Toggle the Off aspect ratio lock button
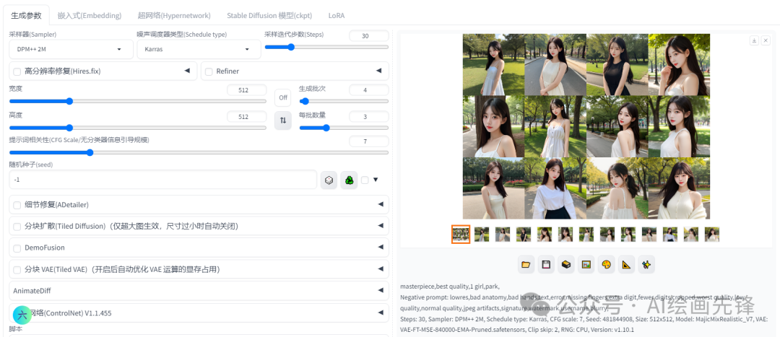The height and width of the screenshot is (337, 780). (x=283, y=97)
